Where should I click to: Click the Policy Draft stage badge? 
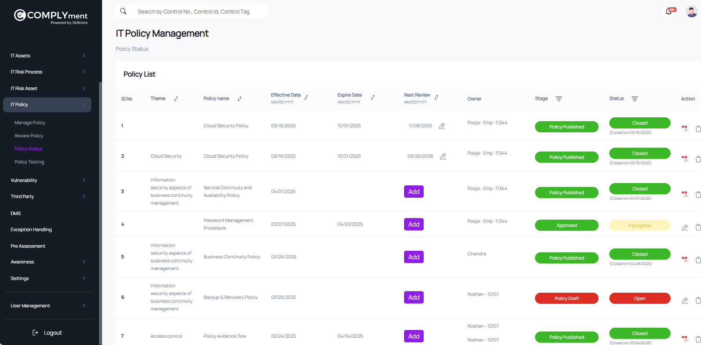[567, 298]
